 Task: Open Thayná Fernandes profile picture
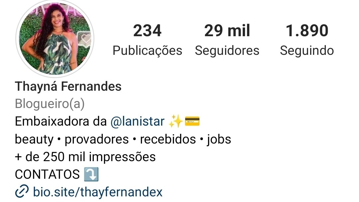(55, 39)
